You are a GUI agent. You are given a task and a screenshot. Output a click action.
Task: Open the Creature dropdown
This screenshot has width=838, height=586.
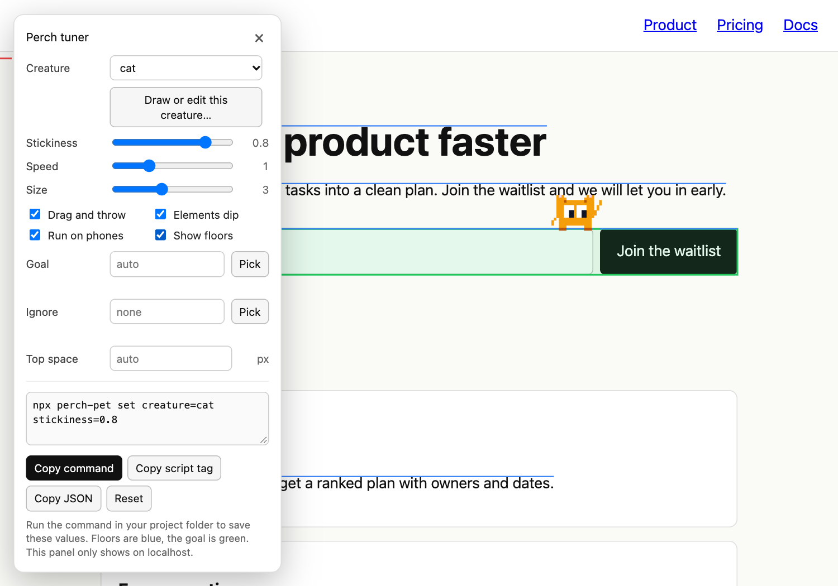click(x=186, y=68)
